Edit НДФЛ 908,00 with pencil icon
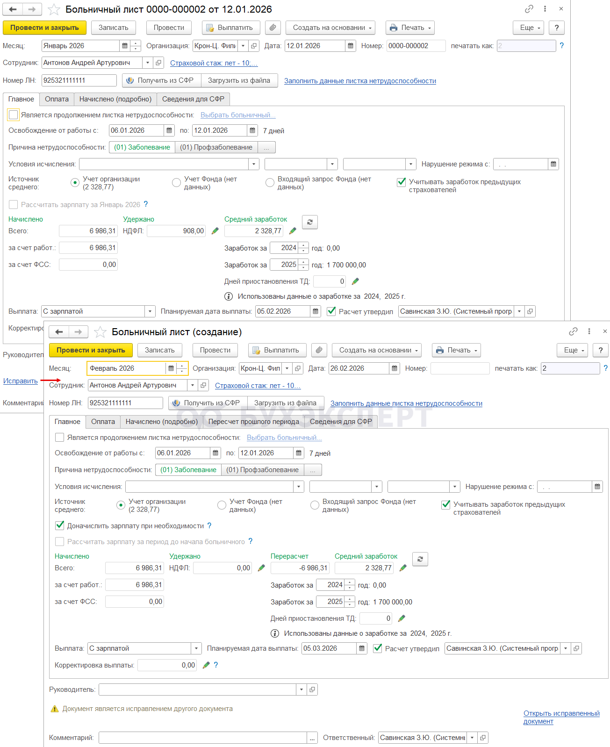Screen dimensions: 610x747 [x=215, y=231]
